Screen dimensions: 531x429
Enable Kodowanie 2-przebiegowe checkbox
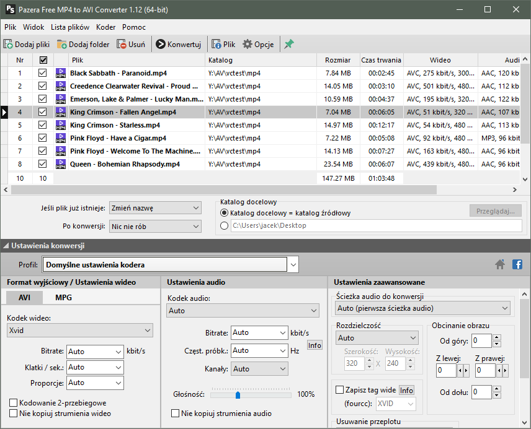(x=14, y=402)
